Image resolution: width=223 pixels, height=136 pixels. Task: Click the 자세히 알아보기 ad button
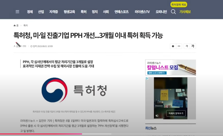tap(176, 113)
